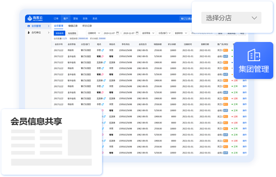Switch to the 积分记录 tab
Viewport: 276px width, 177px height.
pos(87,26)
